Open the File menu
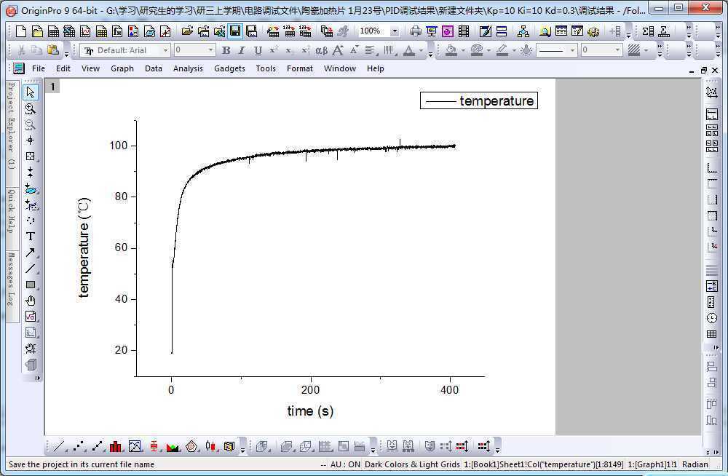 pyautogui.click(x=39, y=68)
